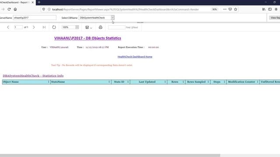
Task: Go to next report page
Action: coord(34,27)
